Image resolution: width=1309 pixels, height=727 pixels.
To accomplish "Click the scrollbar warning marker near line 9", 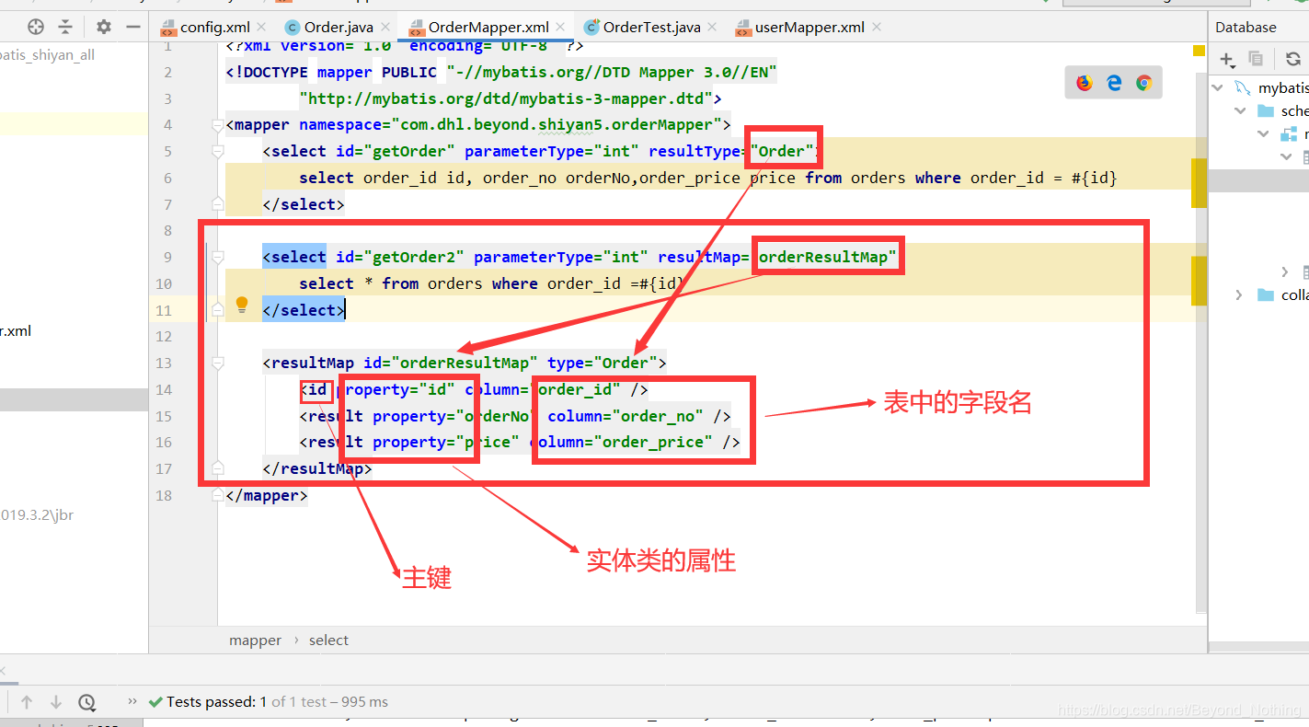I will tap(1199, 280).
